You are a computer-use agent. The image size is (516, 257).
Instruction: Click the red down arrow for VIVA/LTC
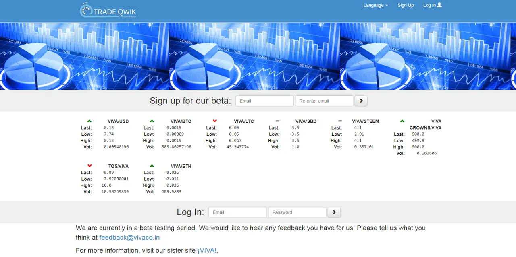[214, 121]
